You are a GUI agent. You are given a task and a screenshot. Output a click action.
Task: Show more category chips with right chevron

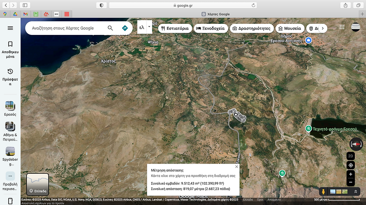(x=323, y=28)
